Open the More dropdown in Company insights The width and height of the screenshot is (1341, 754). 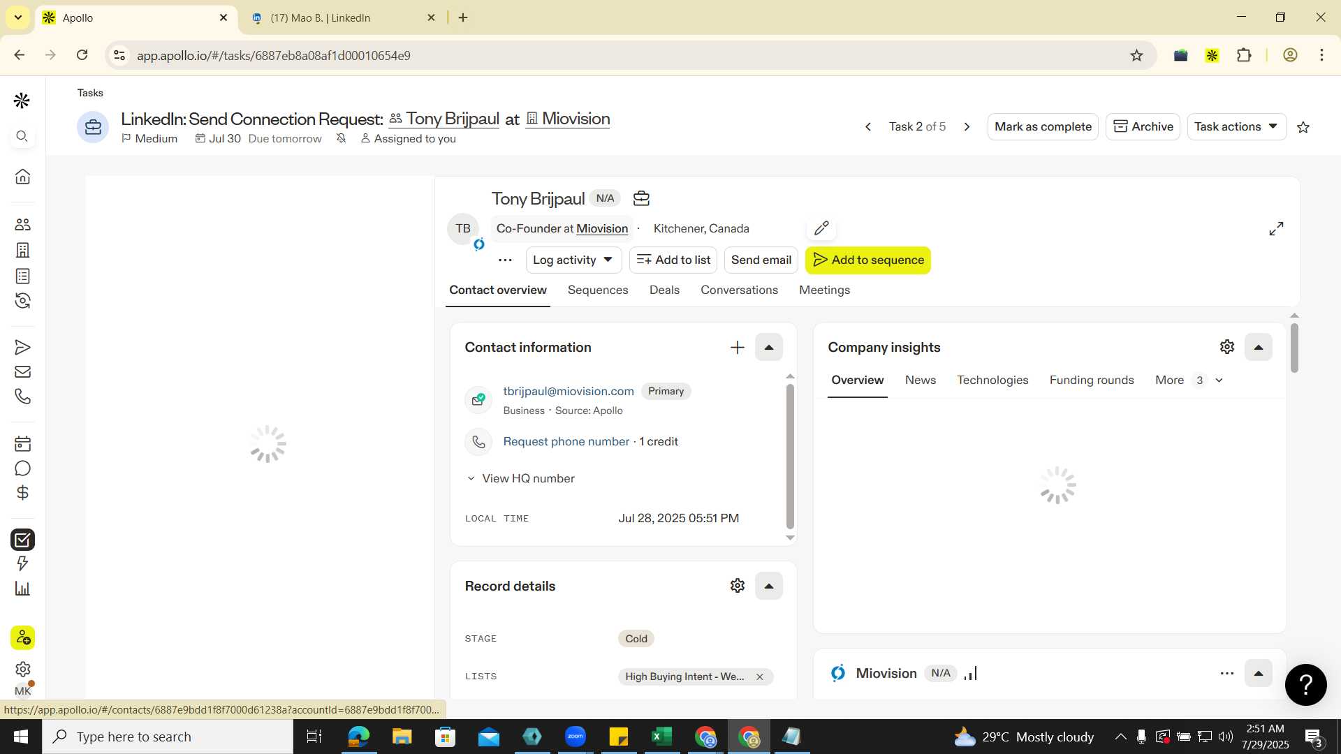click(1189, 380)
